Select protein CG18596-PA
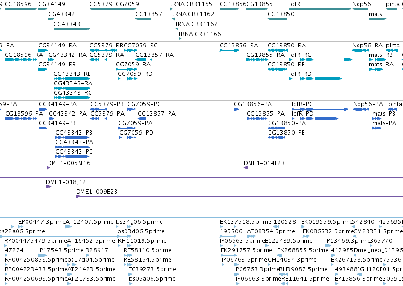Viewport: 403px width, 286px height. [x=21, y=119]
